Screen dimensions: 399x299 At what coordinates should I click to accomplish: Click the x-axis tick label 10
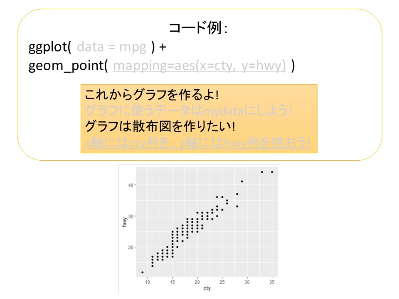tap(148, 282)
